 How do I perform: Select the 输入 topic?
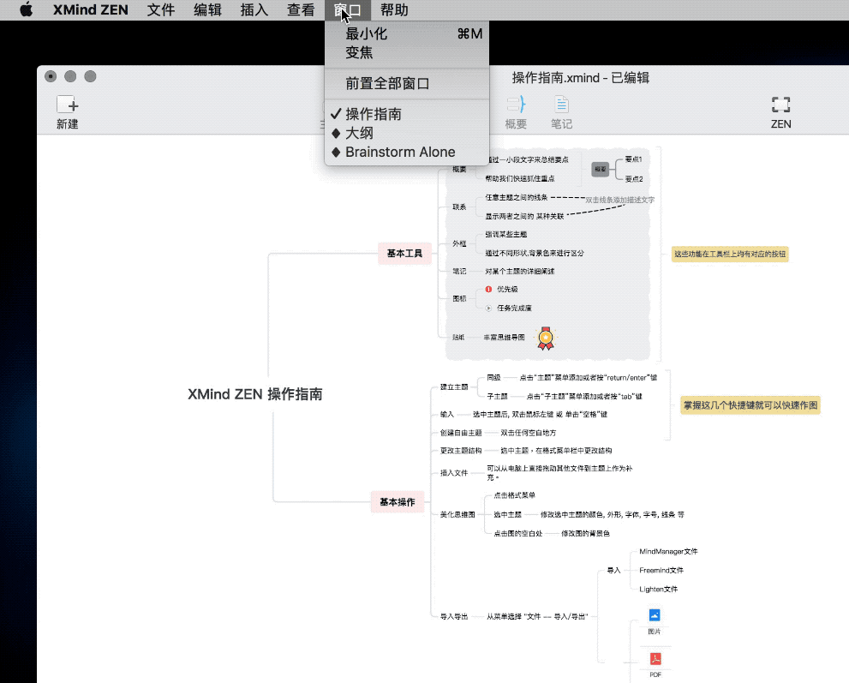446,415
